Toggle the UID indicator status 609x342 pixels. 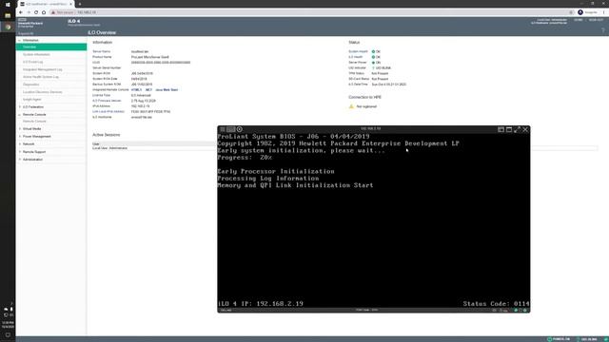pyautogui.click(x=373, y=67)
